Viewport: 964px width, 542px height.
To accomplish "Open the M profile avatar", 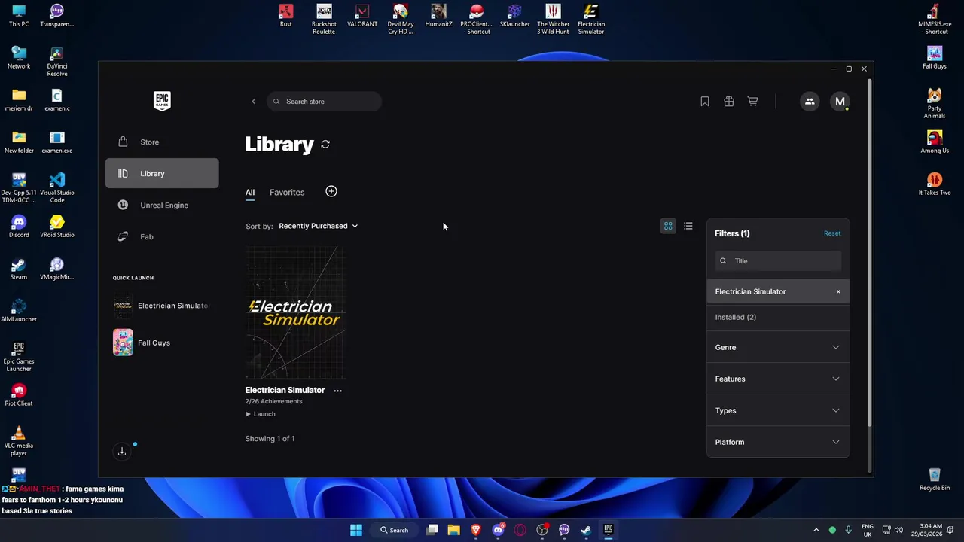I will click(x=840, y=102).
